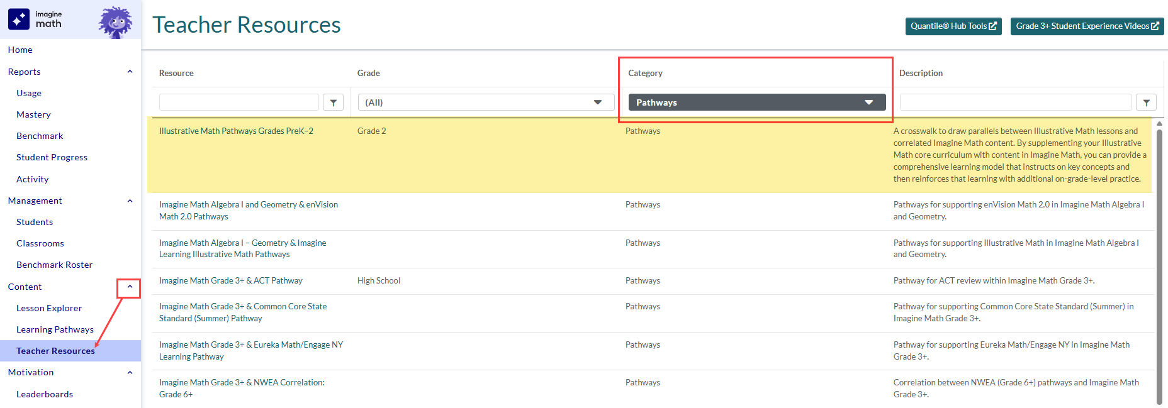
Task: Open Learning Pathways in sidebar
Action: coord(55,329)
